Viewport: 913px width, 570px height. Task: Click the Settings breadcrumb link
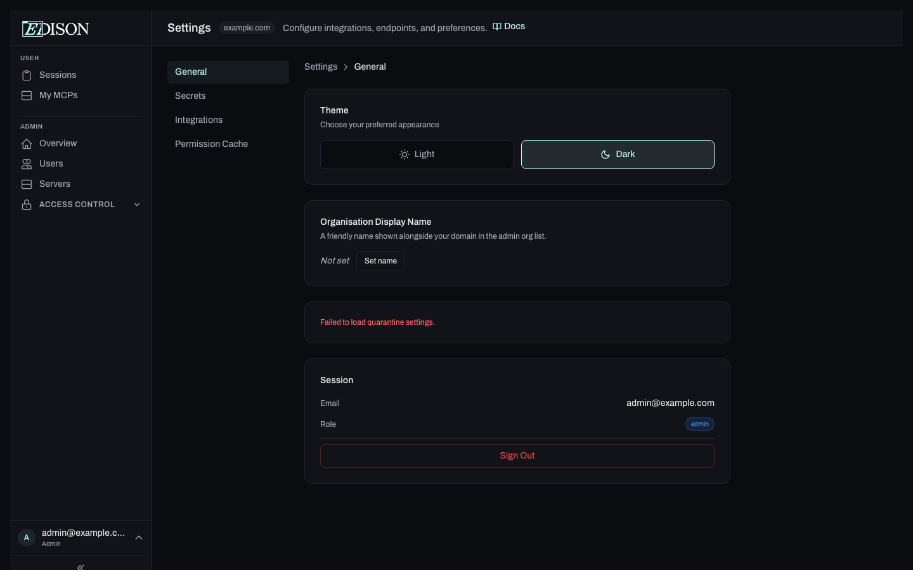[x=321, y=66]
